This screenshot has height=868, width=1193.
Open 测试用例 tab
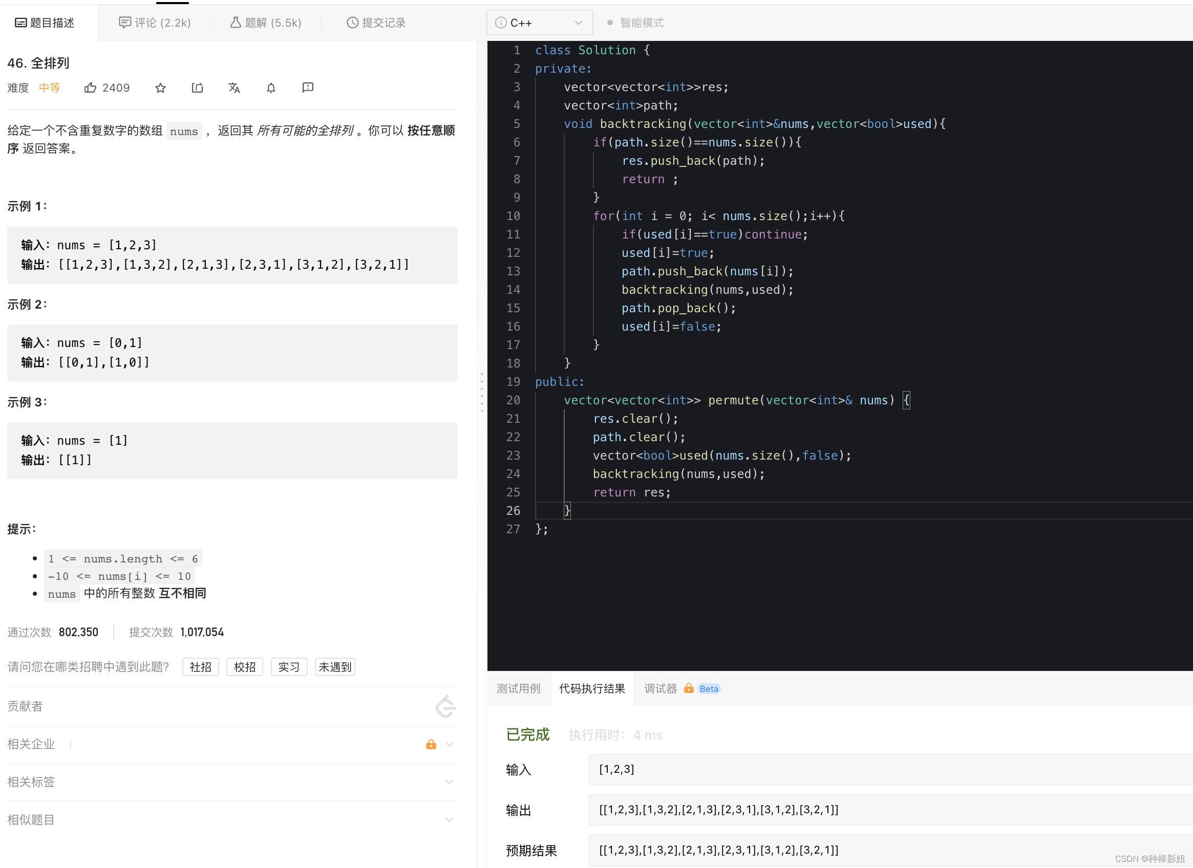(518, 688)
